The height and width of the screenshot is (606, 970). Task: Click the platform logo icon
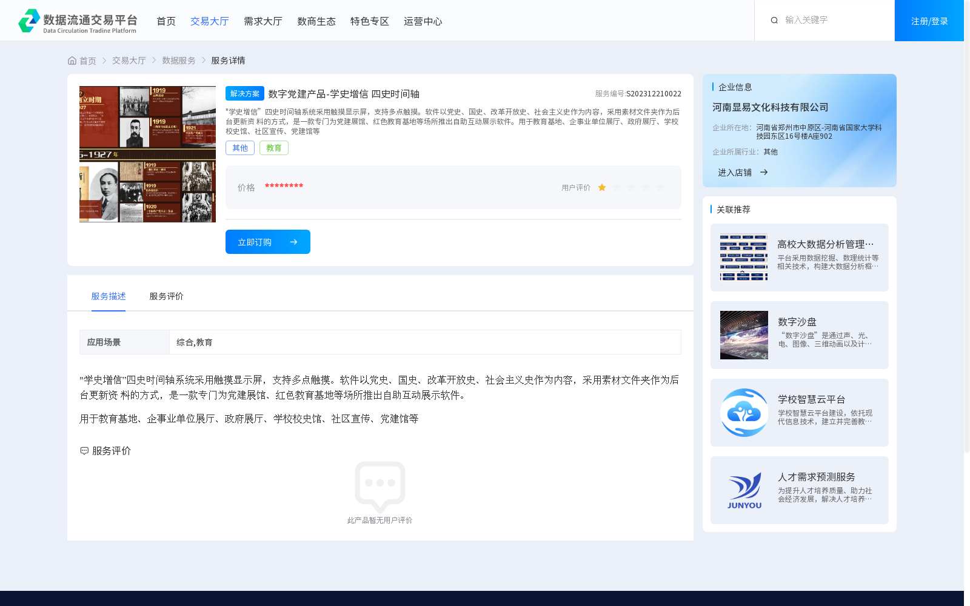pos(29,21)
